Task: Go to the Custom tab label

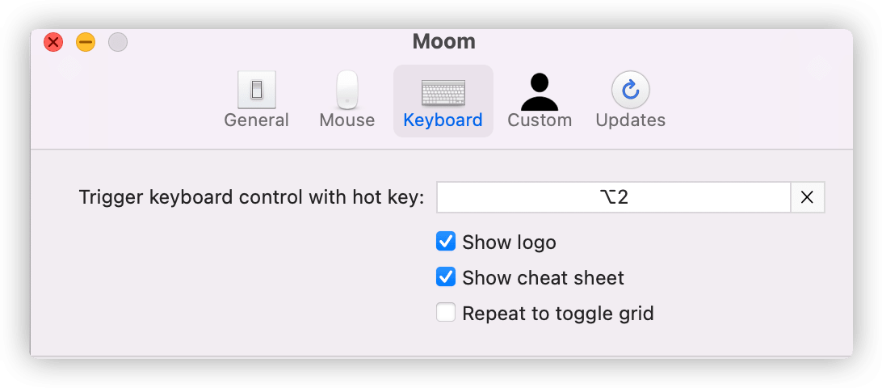Action: [x=540, y=120]
